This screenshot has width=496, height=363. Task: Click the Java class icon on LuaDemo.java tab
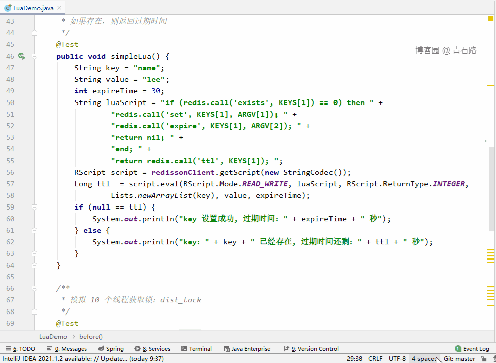(x=8, y=8)
